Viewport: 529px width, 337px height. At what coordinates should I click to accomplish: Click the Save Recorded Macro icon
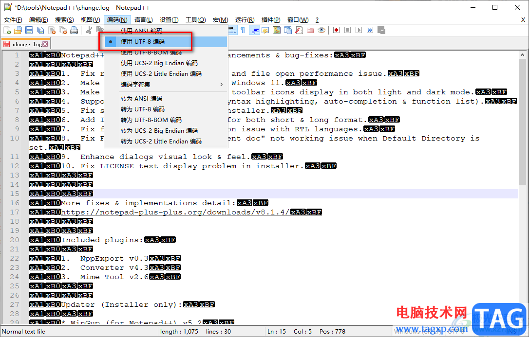(x=381, y=30)
